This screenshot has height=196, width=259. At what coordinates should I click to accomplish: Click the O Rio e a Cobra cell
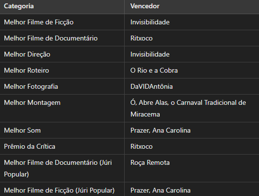point(192,70)
